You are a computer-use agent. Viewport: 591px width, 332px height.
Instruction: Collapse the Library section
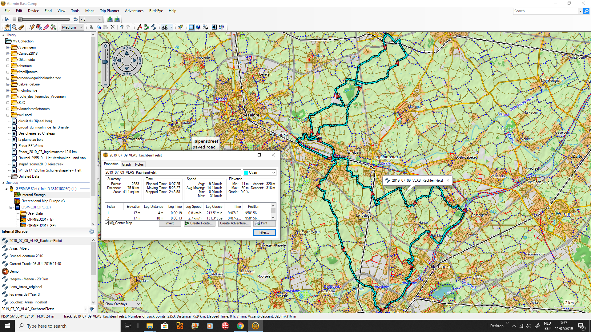(3, 35)
